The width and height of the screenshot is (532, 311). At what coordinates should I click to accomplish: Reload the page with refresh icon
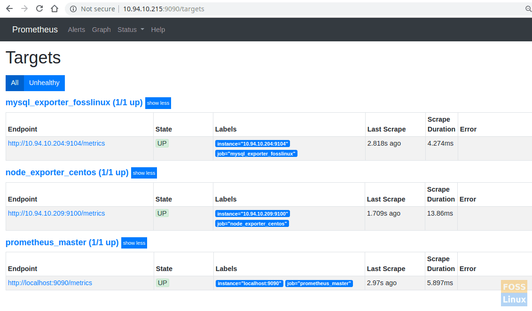point(39,8)
